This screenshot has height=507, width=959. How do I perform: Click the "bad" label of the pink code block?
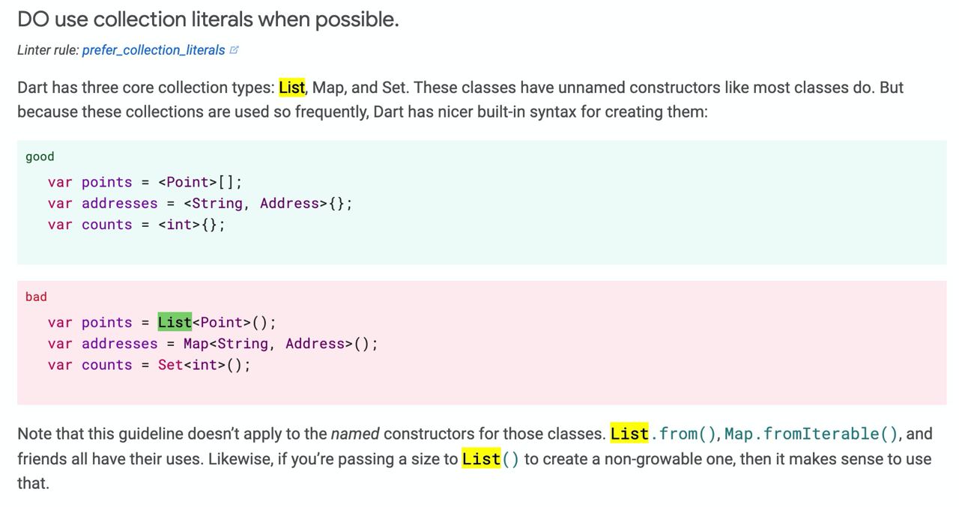[x=36, y=297]
